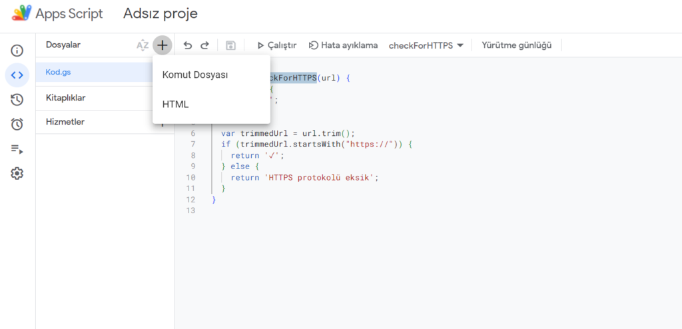Select the Kod.gs file
682x329 pixels.
[57, 72]
